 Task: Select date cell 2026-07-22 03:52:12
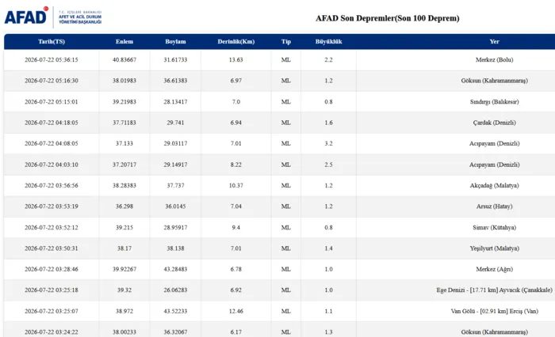click(x=52, y=228)
